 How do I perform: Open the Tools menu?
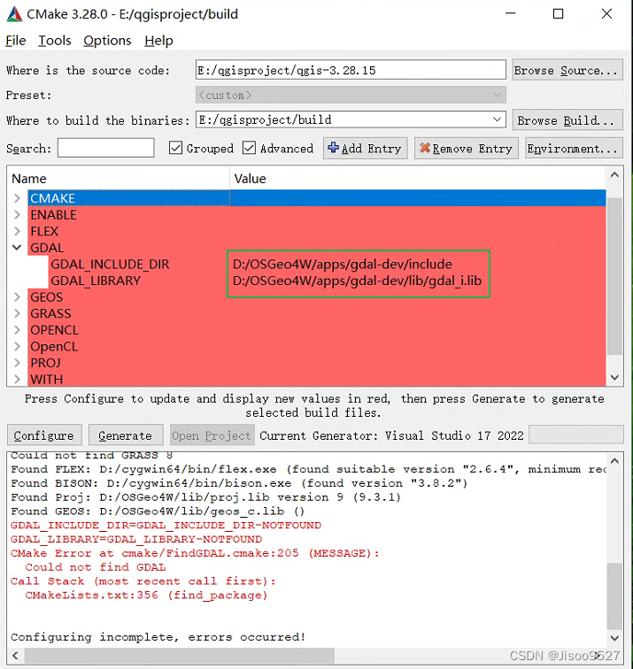pos(55,41)
